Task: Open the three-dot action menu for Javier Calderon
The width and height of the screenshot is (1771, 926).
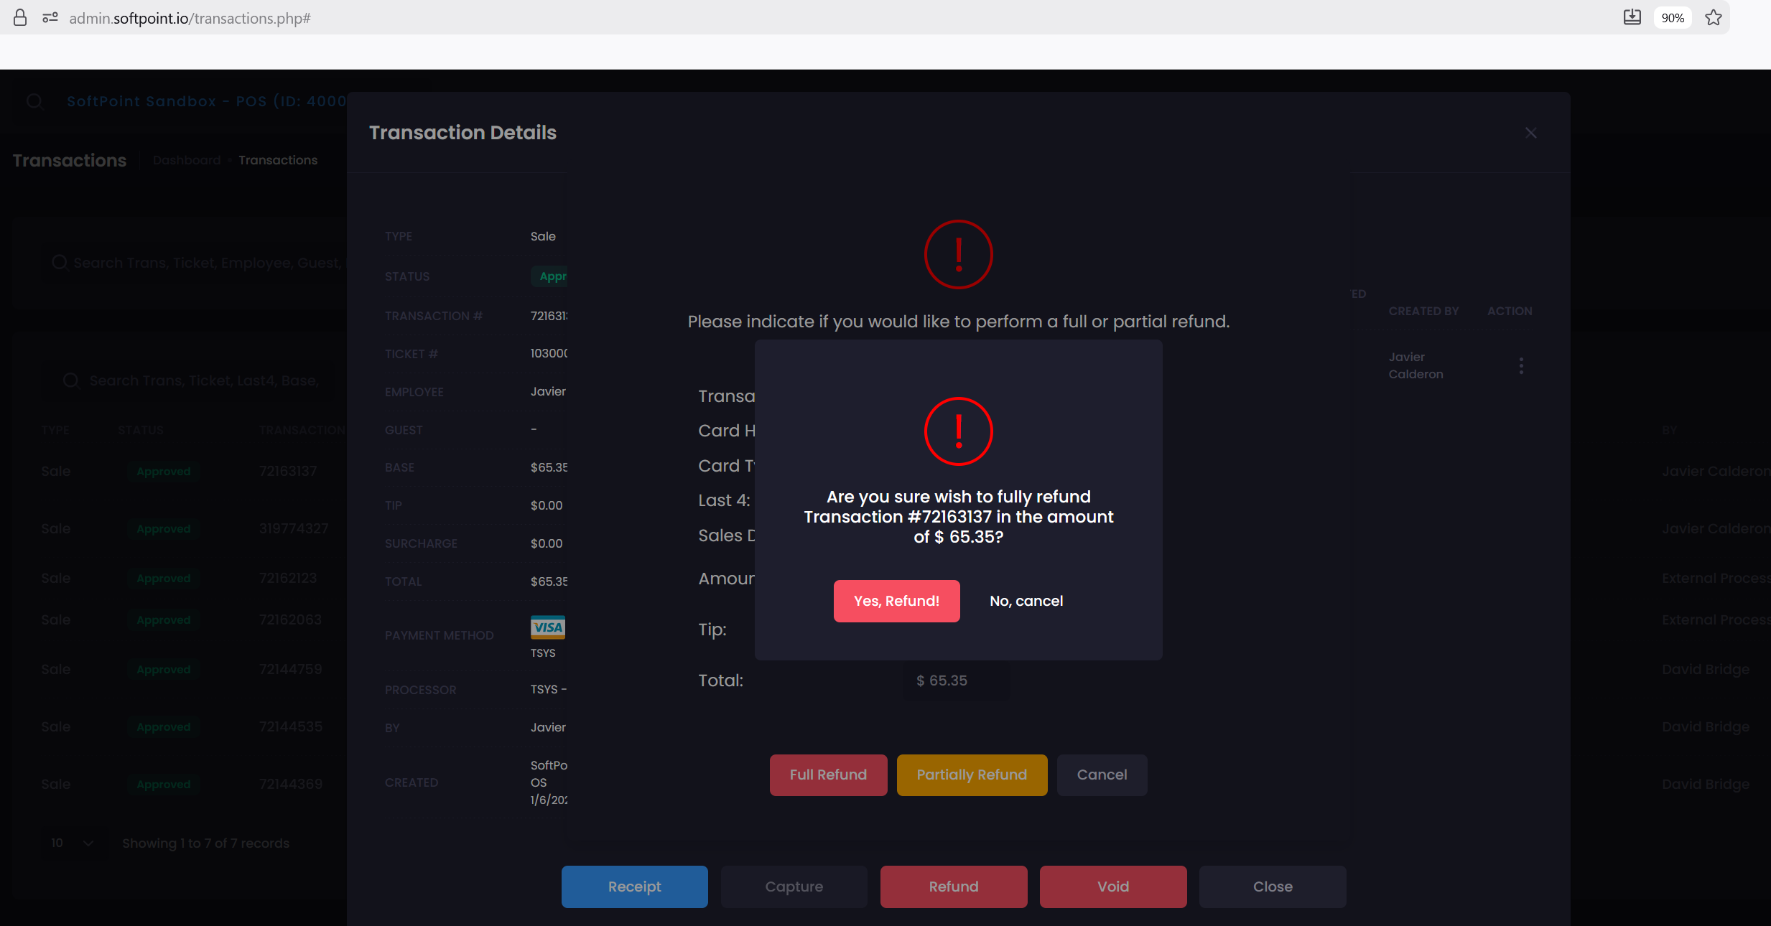Action: click(x=1520, y=365)
